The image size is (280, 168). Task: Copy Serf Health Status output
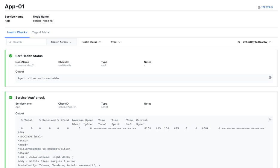tap(270, 77)
